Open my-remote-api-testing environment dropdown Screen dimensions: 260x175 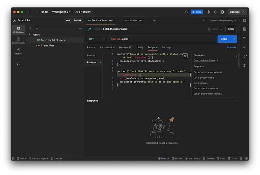coord(223,20)
